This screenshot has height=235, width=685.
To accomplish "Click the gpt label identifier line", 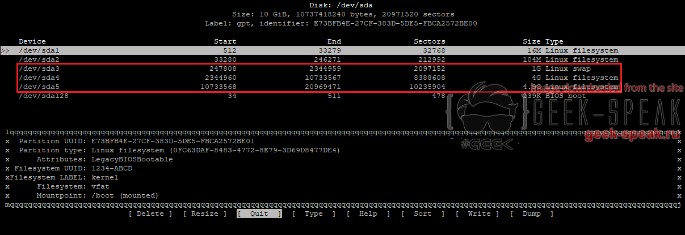I will click(341, 23).
